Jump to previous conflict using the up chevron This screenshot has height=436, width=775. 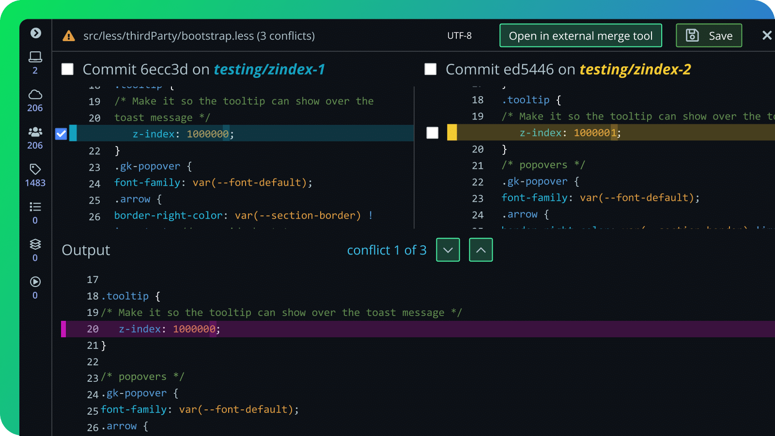(480, 250)
